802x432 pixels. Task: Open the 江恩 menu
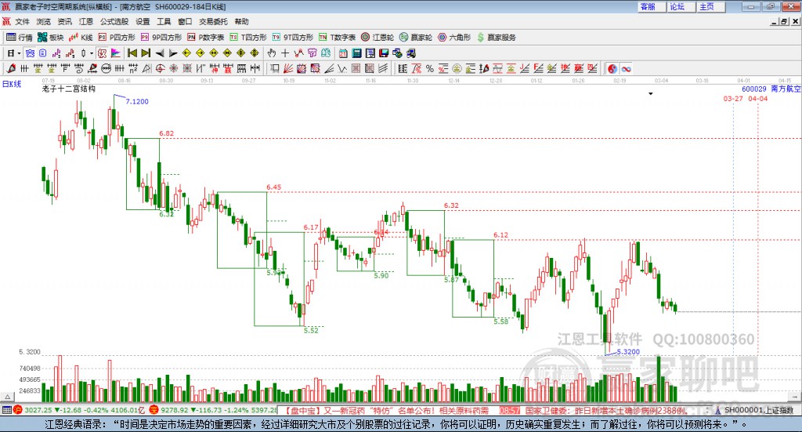coord(86,21)
